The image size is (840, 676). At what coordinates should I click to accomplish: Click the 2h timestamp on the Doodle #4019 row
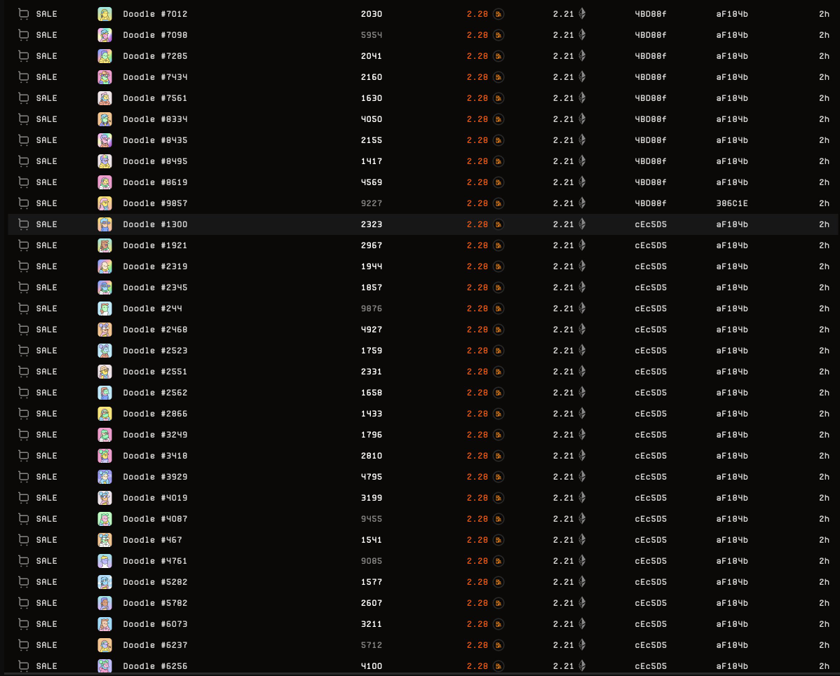pos(824,498)
